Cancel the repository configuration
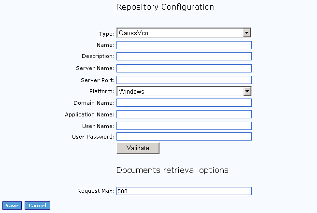The height and width of the screenshot is (213, 317). pyautogui.click(x=37, y=206)
